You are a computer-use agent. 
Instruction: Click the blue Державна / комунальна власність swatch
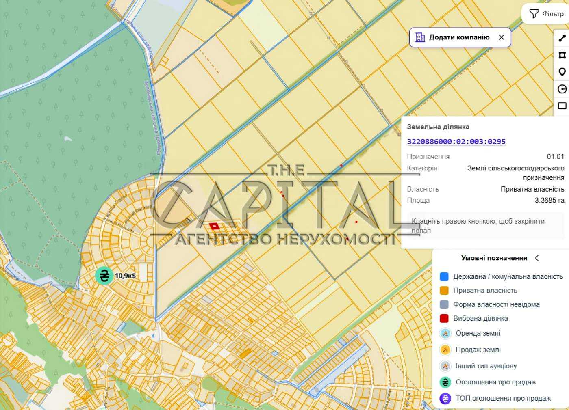point(444,276)
